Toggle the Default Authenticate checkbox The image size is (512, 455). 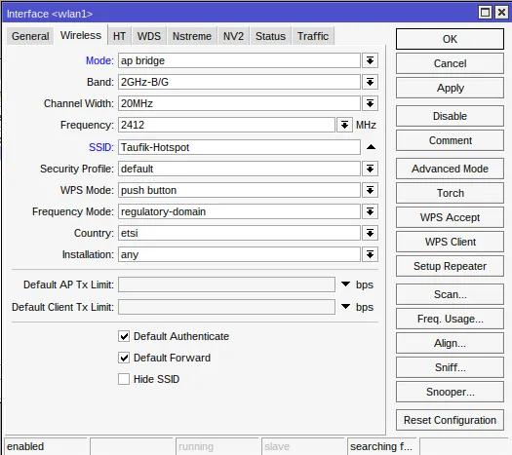124,336
